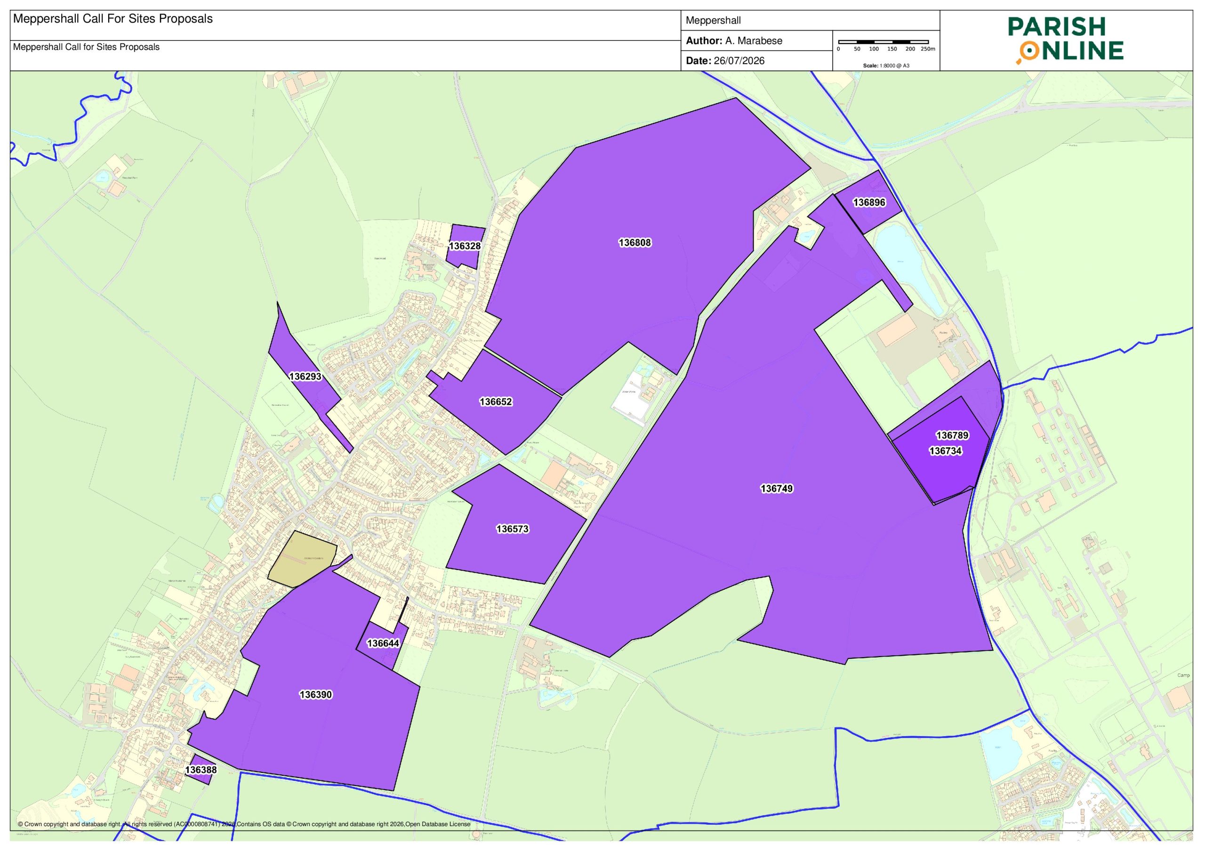Click site label 136896
1205x852 pixels.
tap(868, 202)
